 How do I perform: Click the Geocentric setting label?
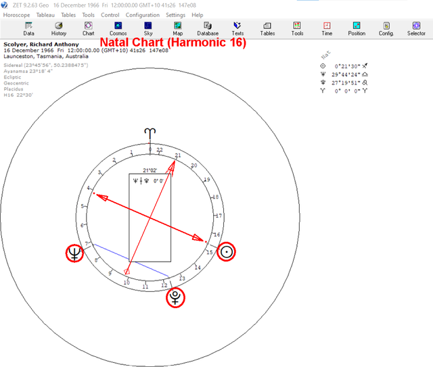16,83
